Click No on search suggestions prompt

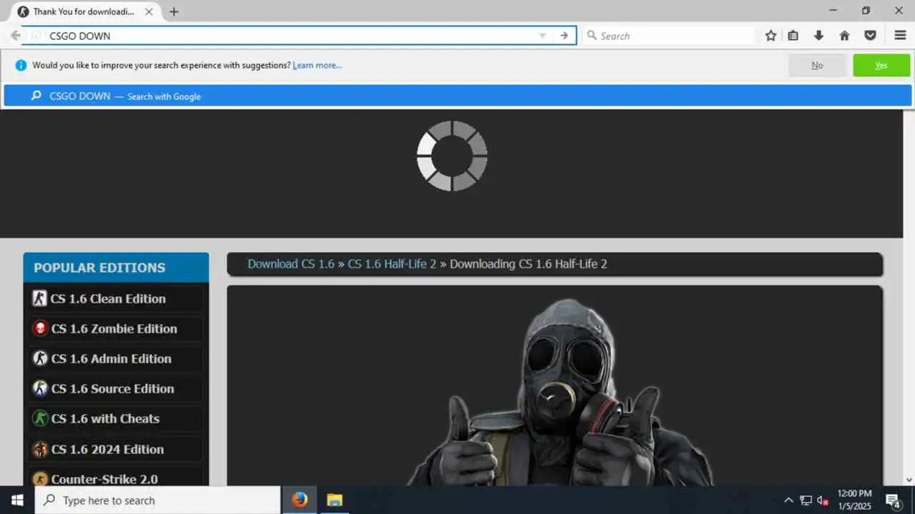click(817, 65)
